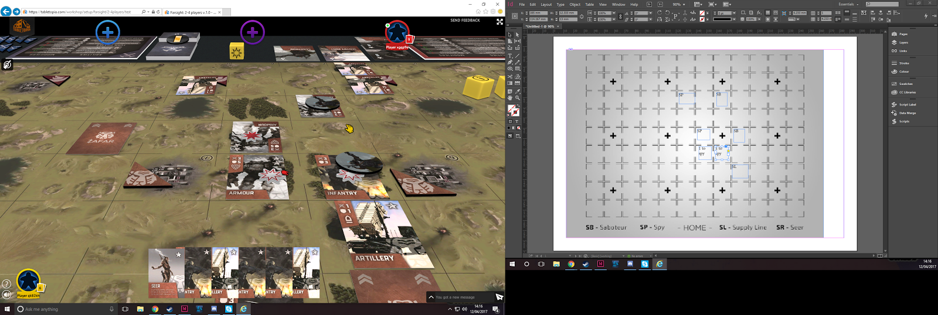
Task: Open the Layers panel
Action: click(903, 42)
